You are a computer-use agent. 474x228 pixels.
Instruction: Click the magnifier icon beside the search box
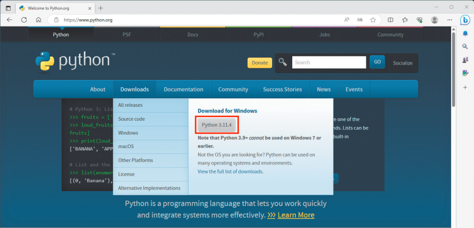pyautogui.click(x=283, y=62)
